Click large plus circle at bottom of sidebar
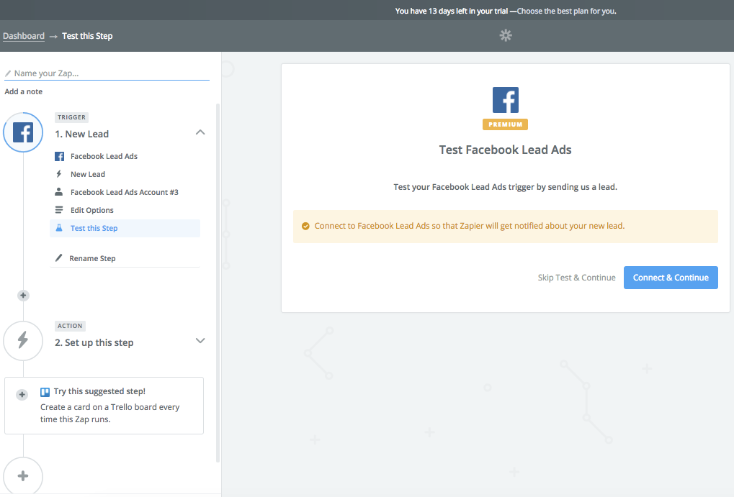The height and width of the screenshot is (497, 734). tap(23, 476)
